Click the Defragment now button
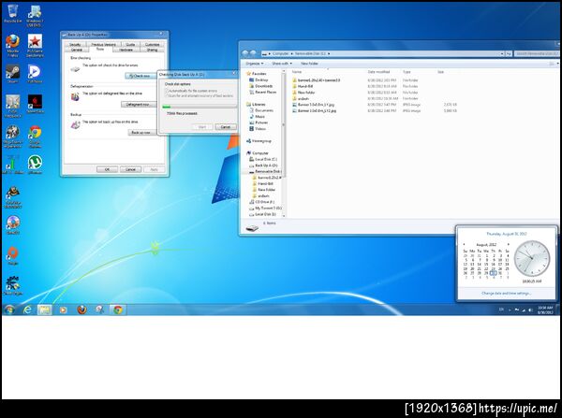The image size is (562, 418). tap(139, 104)
